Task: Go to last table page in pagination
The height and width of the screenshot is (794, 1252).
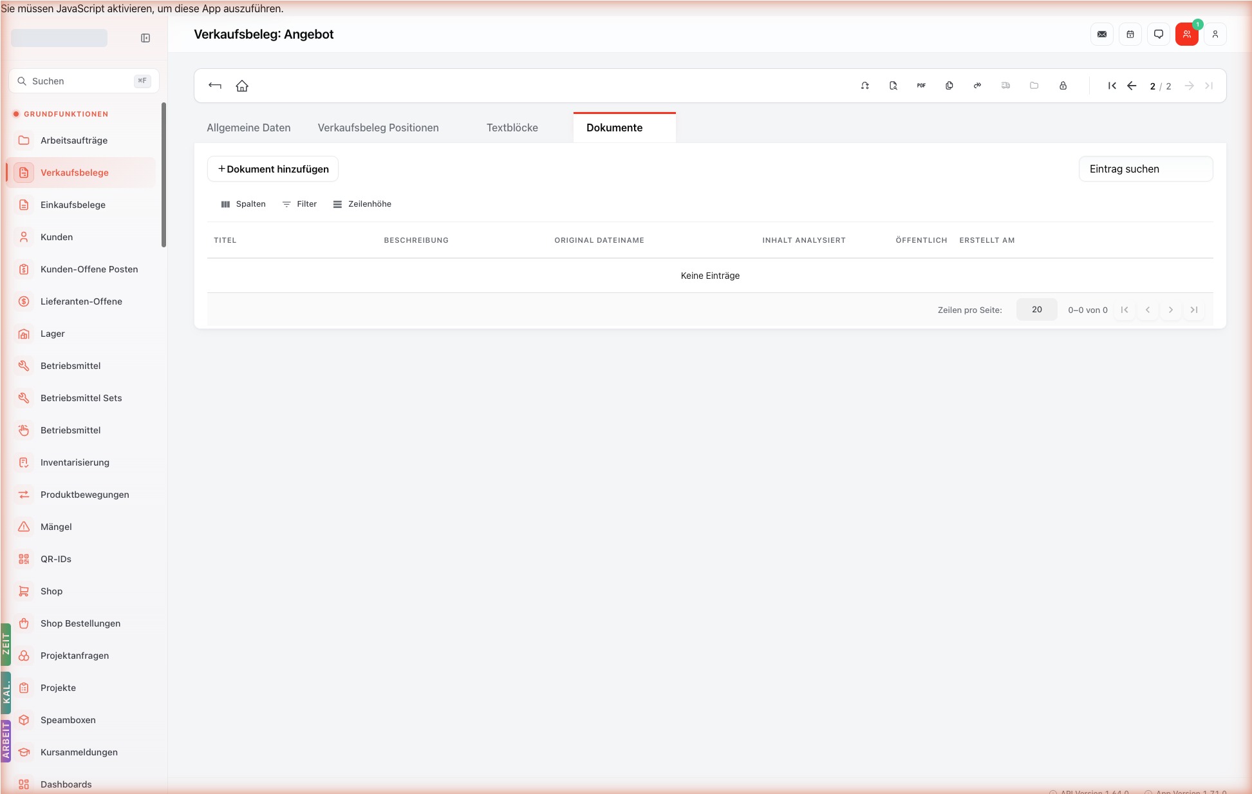Action: point(1194,310)
